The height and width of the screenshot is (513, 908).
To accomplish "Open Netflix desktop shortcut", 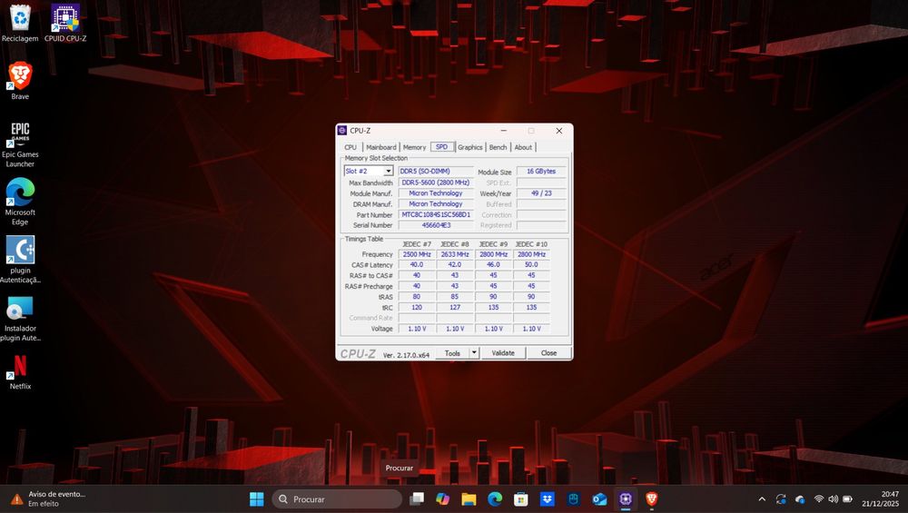I will tap(20, 371).
